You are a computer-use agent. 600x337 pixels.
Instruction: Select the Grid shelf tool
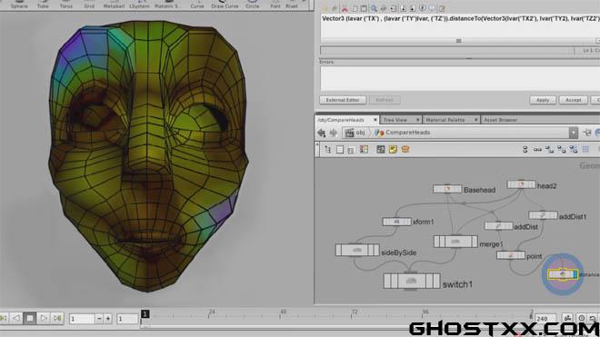point(89,5)
